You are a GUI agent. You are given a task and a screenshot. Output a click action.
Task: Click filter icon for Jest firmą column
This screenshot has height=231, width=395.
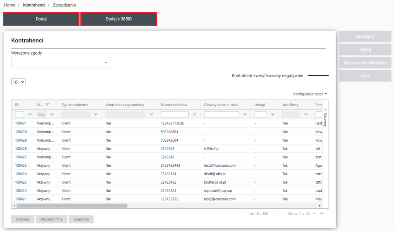pos(306,114)
